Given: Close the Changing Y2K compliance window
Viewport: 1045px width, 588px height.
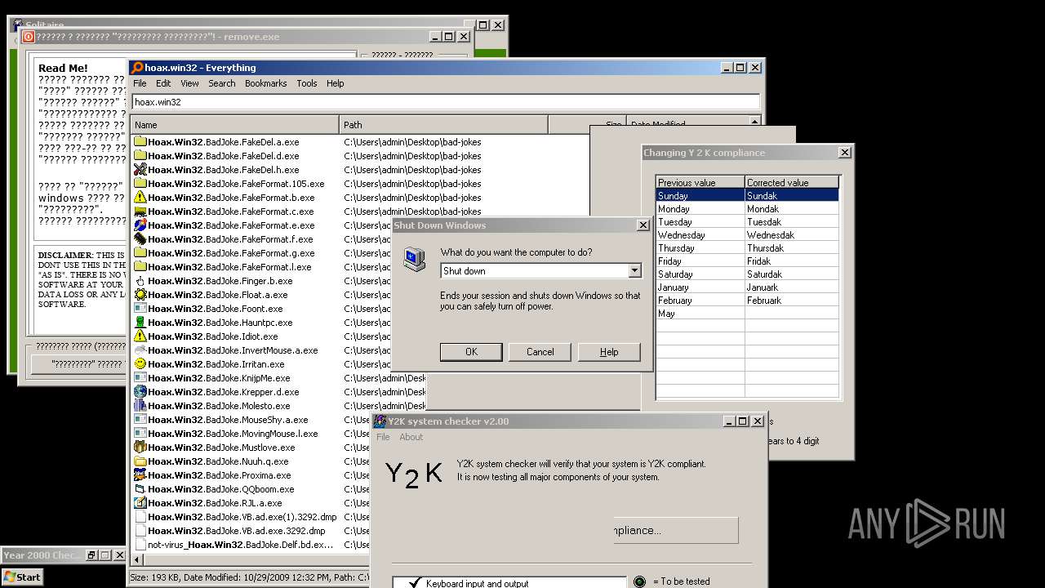Looking at the screenshot, I should (844, 152).
